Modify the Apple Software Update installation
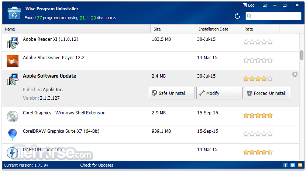Image resolution: width=306 pixels, height=171 pixels. tap(219, 93)
